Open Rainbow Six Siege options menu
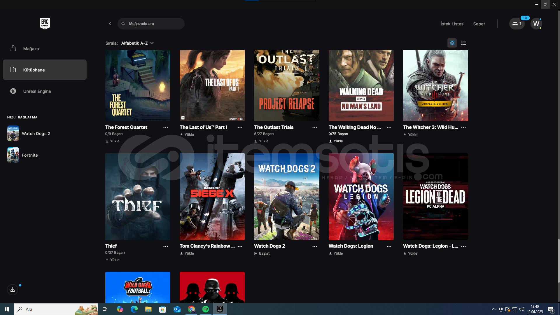The height and width of the screenshot is (315, 560). pos(240,246)
